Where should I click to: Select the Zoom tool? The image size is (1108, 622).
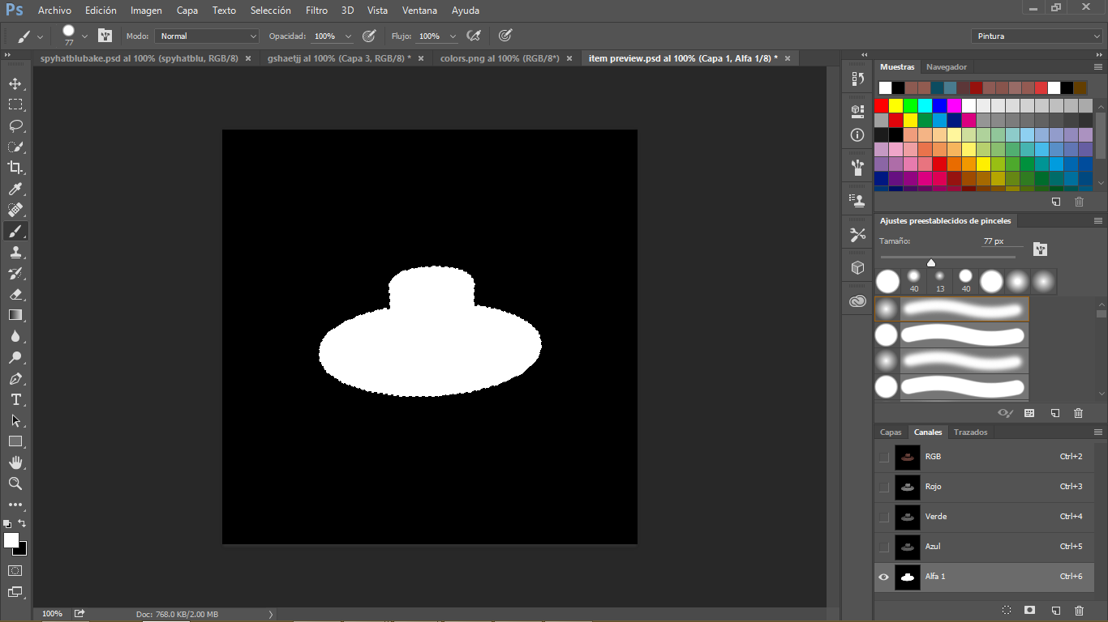15,484
